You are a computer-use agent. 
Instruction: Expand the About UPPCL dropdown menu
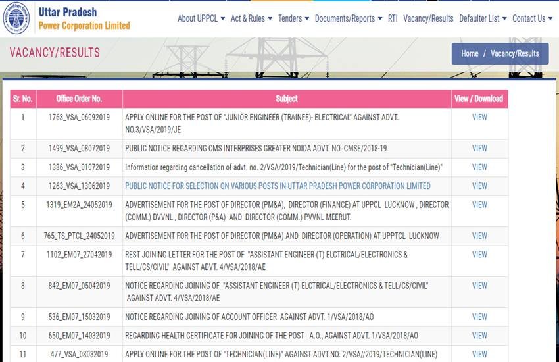point(201,18)
